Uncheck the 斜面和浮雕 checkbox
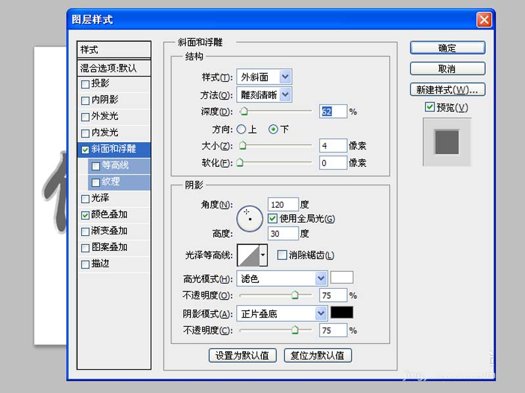 click(x=85, y=149)
